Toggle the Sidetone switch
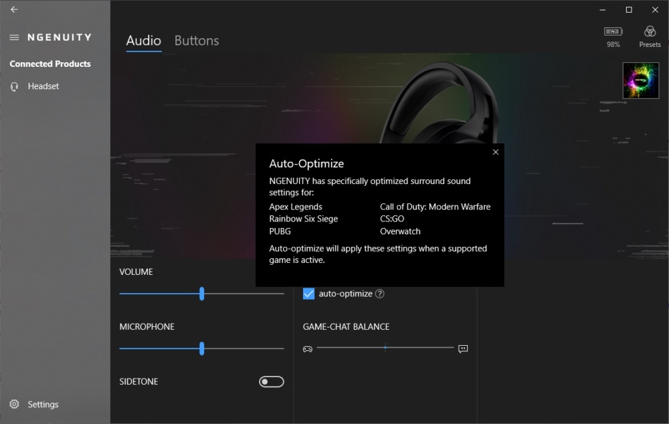669x424 pixels. 272,382
